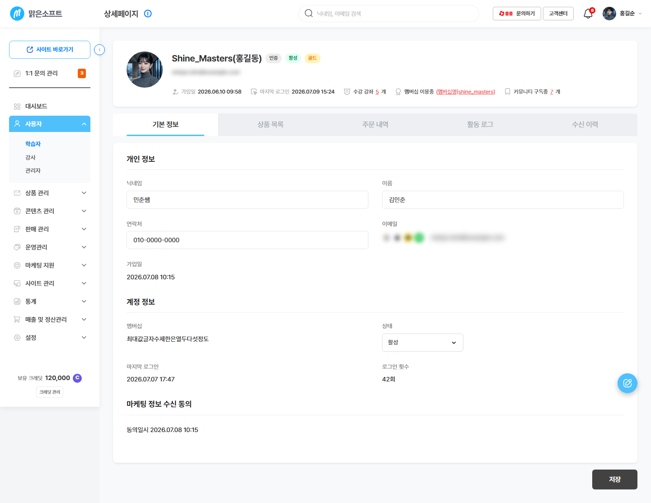Click the 멤버십 이용중 badge icon
Viewport: 651px width, 503px height.
click(x=398, y=92)
